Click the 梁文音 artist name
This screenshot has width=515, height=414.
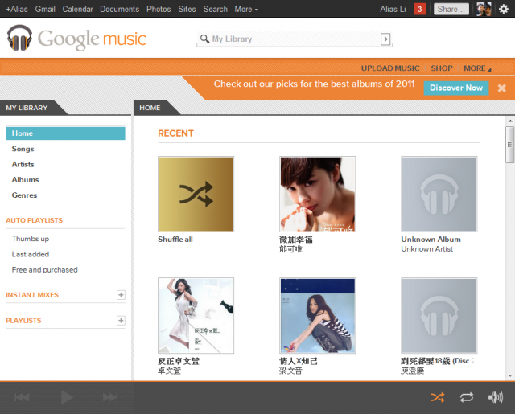pyautogui.click(x=290, y=371)
